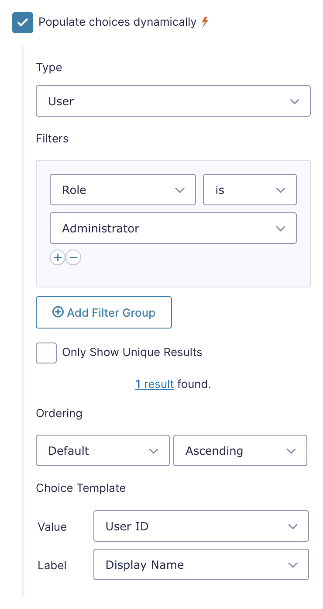
Task: Click the chevron in User ID dropdown
Action: [293, 526]
